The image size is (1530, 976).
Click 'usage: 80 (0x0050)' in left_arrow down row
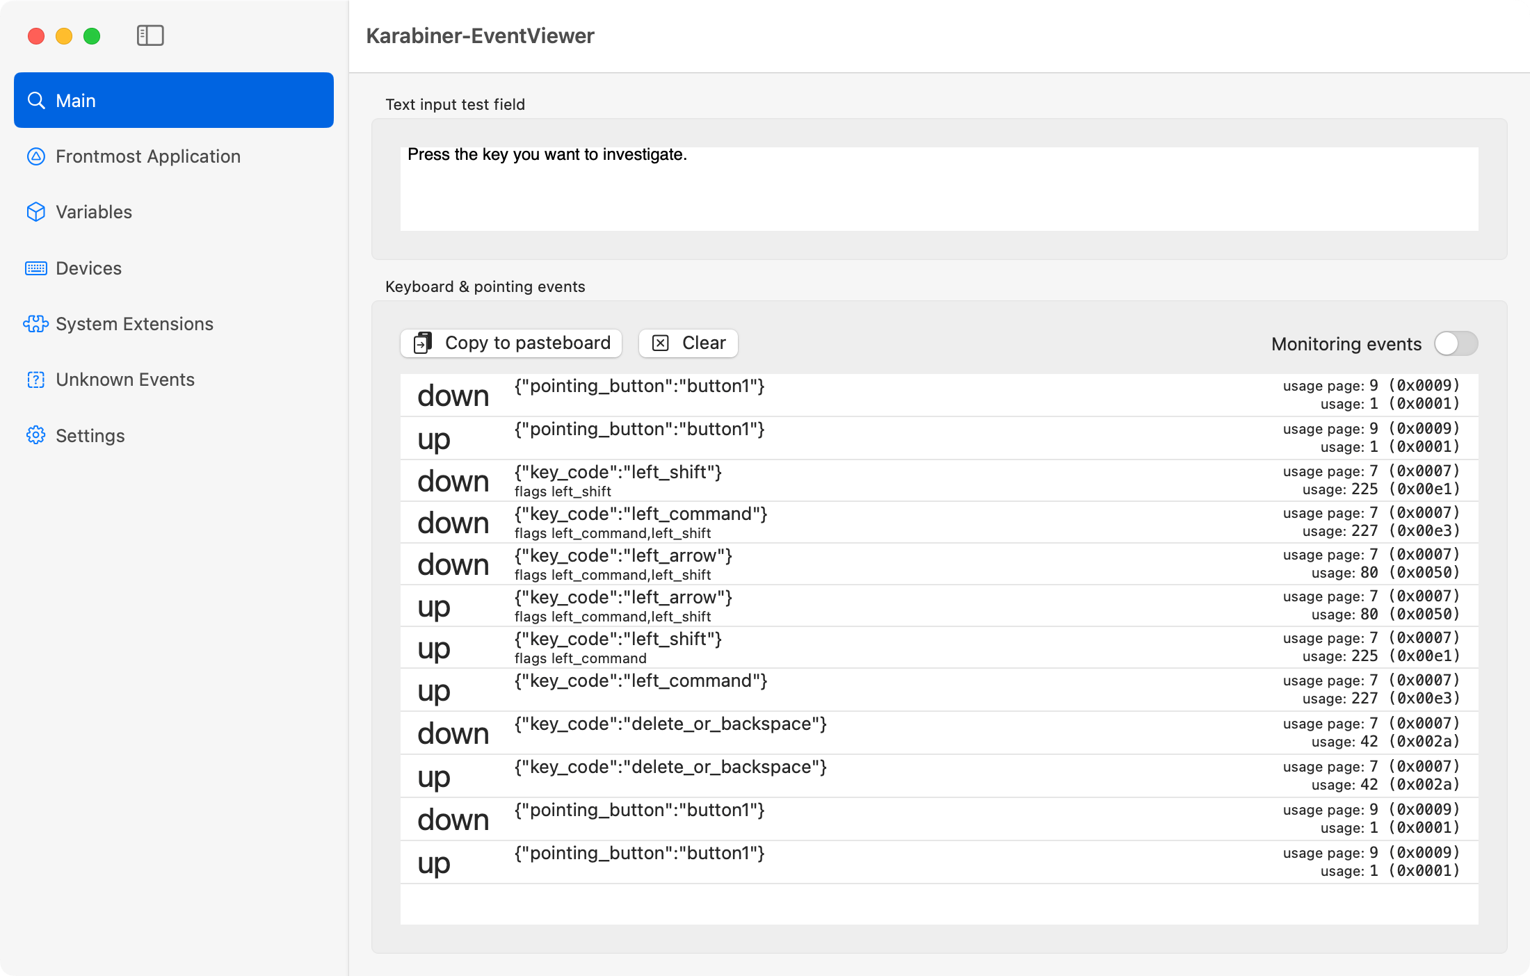click(x=1385, y=573)
